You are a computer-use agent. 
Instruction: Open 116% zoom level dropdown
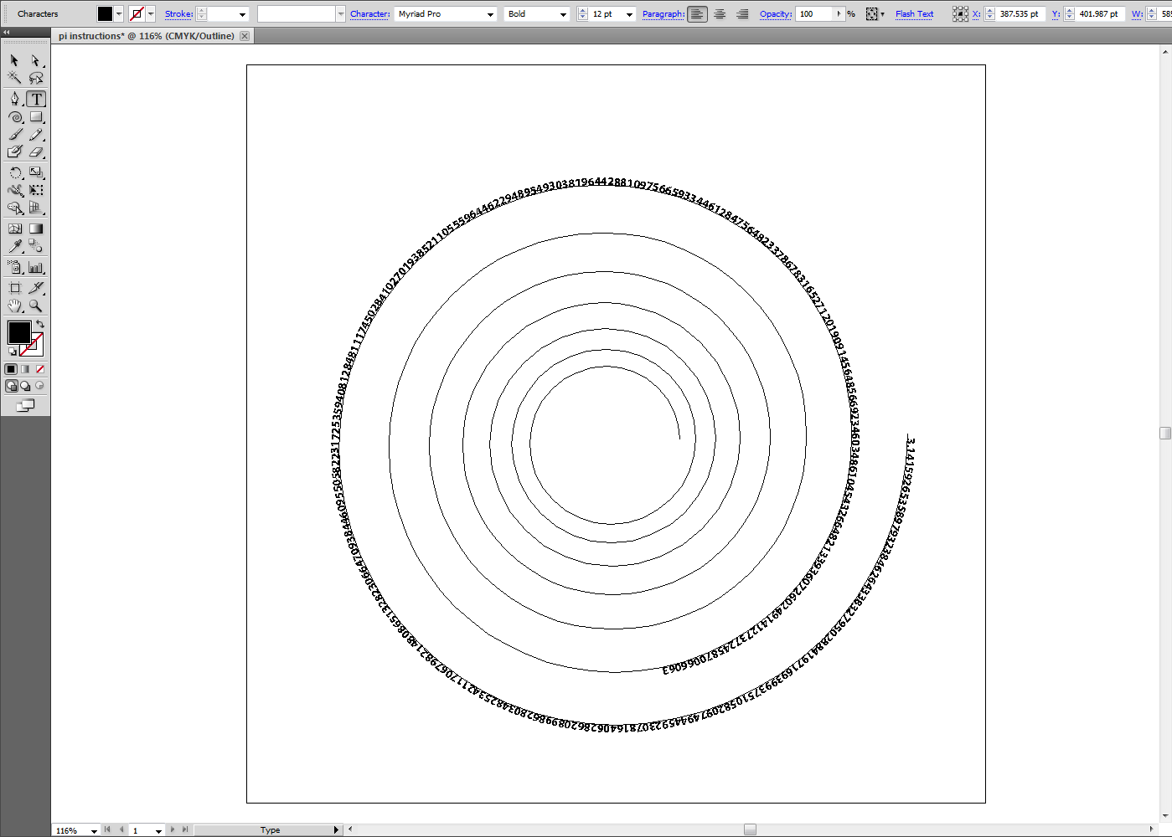tap(94, 830)
